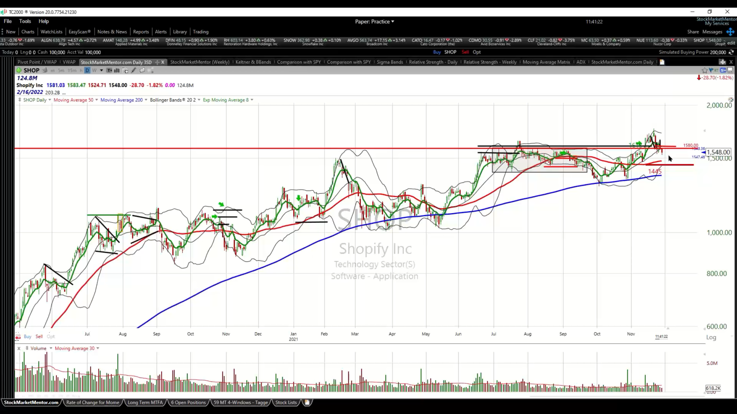This screenshot has width=737, height=414.
Task: Click the 1,548.00 price marker on price axis
Action: pos(718,152)
